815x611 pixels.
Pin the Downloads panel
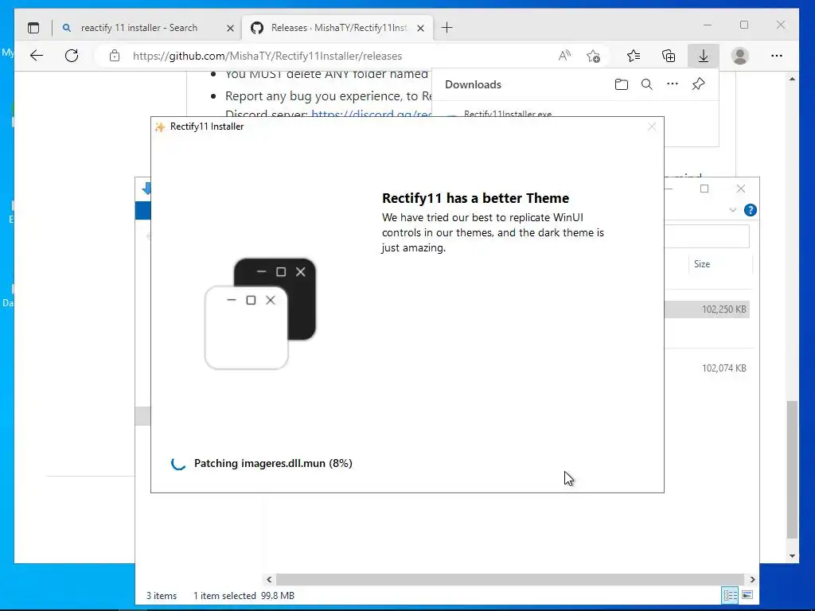tap(699, 84)
